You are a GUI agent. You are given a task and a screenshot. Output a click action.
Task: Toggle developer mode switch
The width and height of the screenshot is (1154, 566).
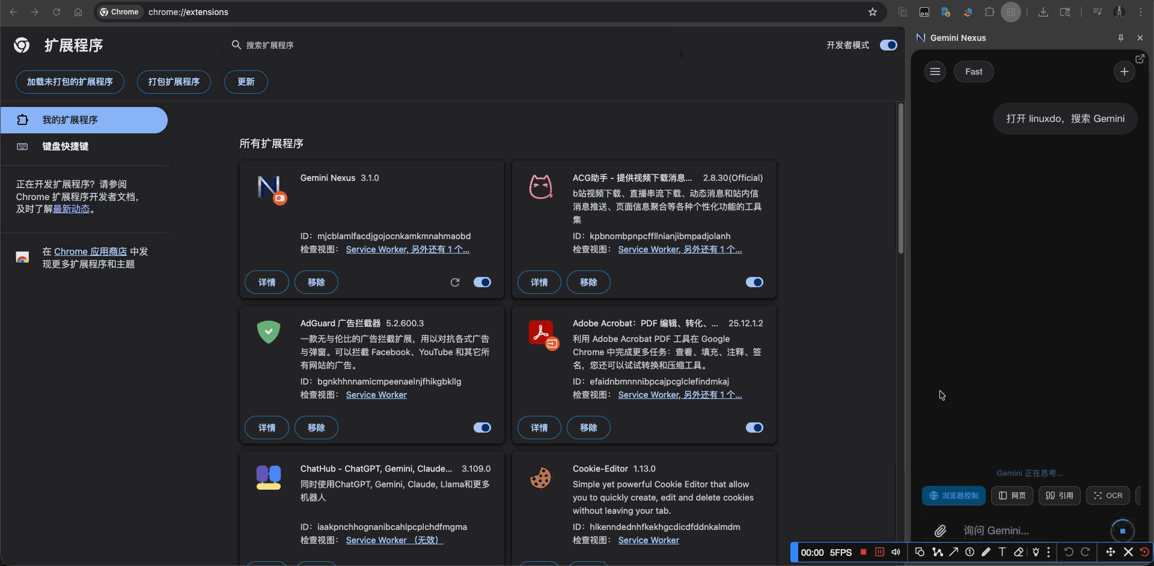click(888, 45)
